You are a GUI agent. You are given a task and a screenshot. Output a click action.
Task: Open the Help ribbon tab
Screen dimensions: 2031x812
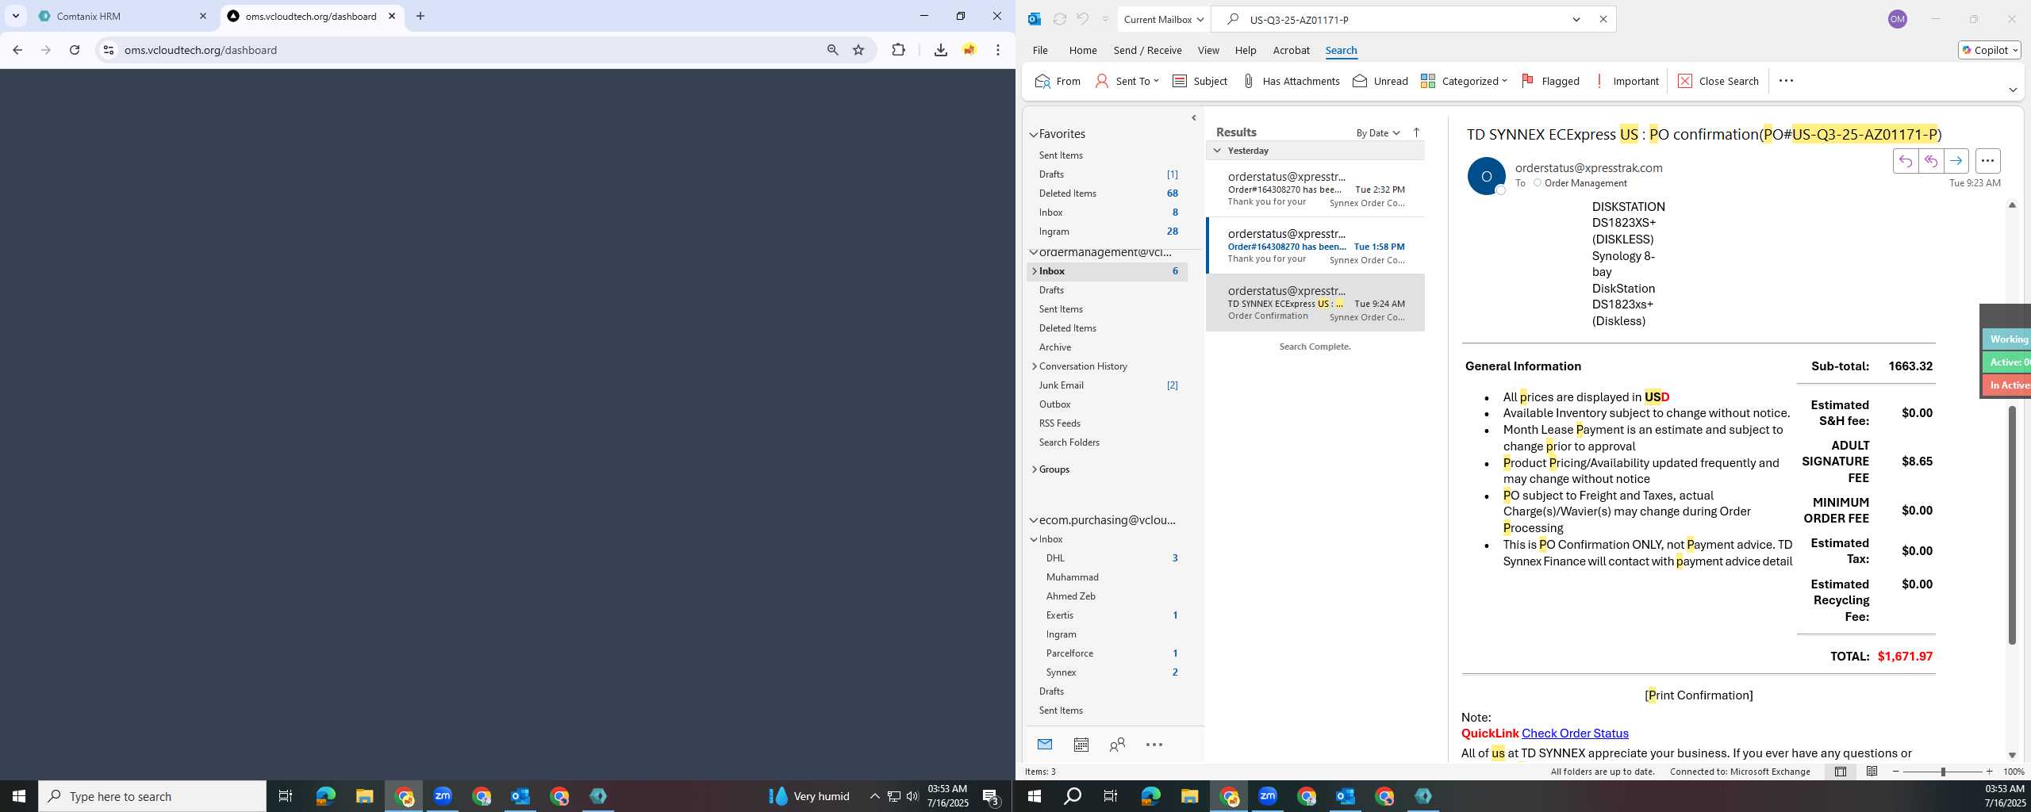click(x=1246, y=50)
